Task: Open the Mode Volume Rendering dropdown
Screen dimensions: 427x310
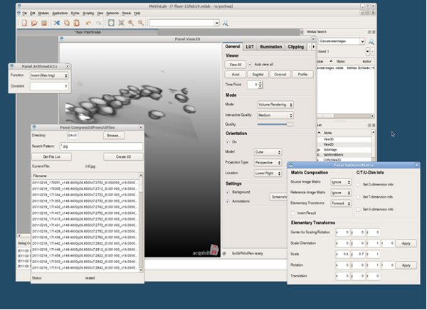Action: pos(275,105)
